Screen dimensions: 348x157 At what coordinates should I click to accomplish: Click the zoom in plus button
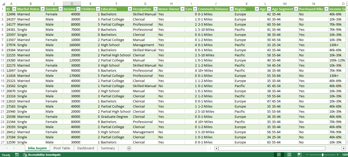click(x=337, y=155)
